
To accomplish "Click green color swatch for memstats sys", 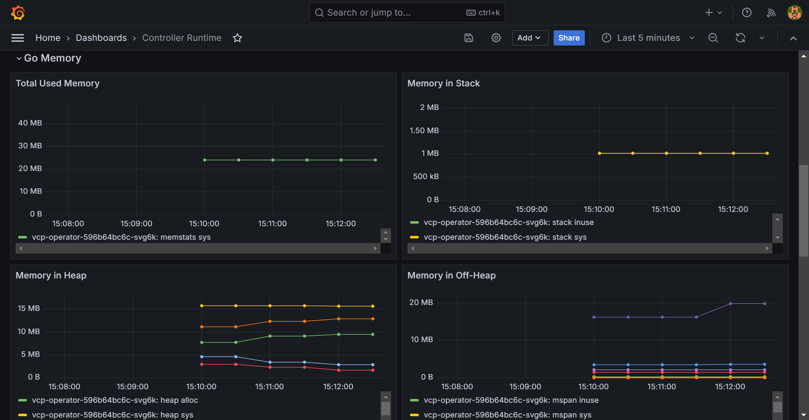I will coord(23,237).
